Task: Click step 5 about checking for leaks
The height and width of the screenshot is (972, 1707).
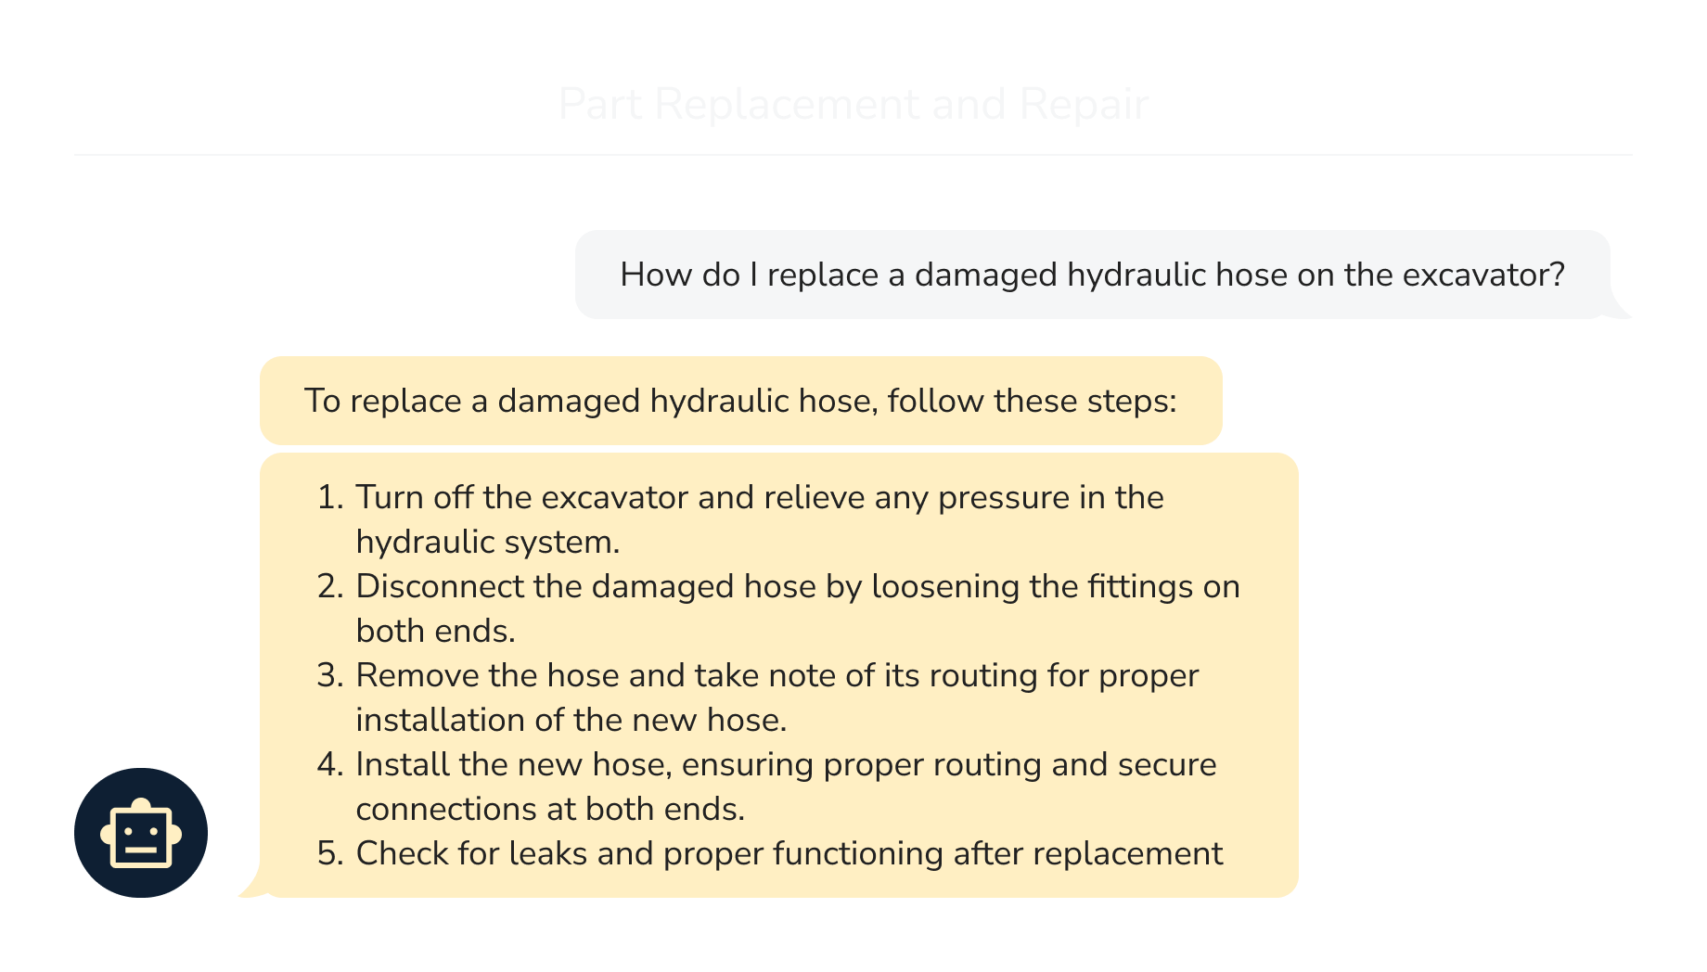Action: [789, 854]
